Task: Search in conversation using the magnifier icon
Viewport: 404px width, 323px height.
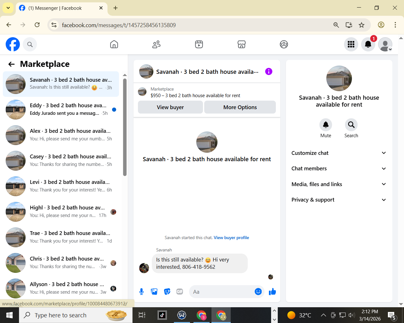Action: (351, 125)
